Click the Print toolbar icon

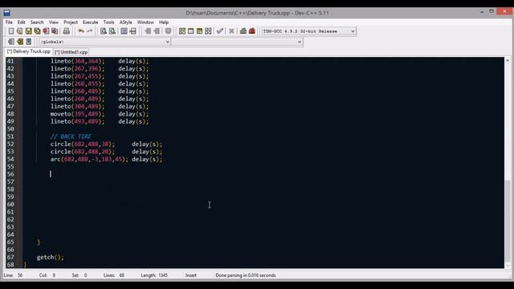tap(67, 31)
